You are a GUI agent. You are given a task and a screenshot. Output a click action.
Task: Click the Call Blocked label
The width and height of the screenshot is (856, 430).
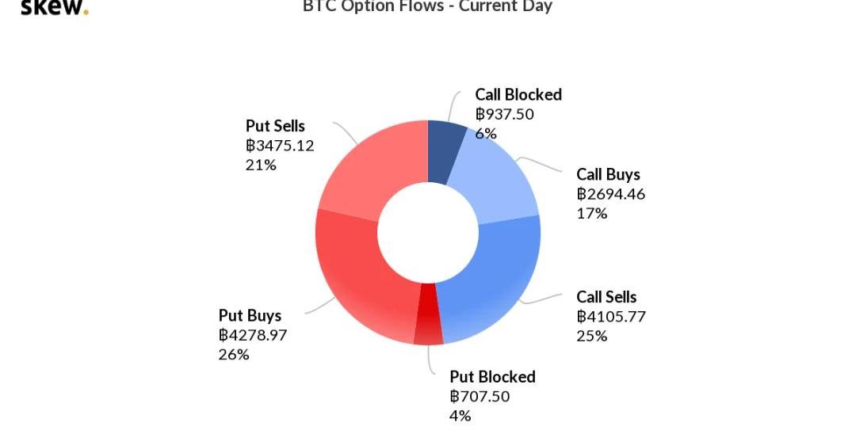coord(518,95)
